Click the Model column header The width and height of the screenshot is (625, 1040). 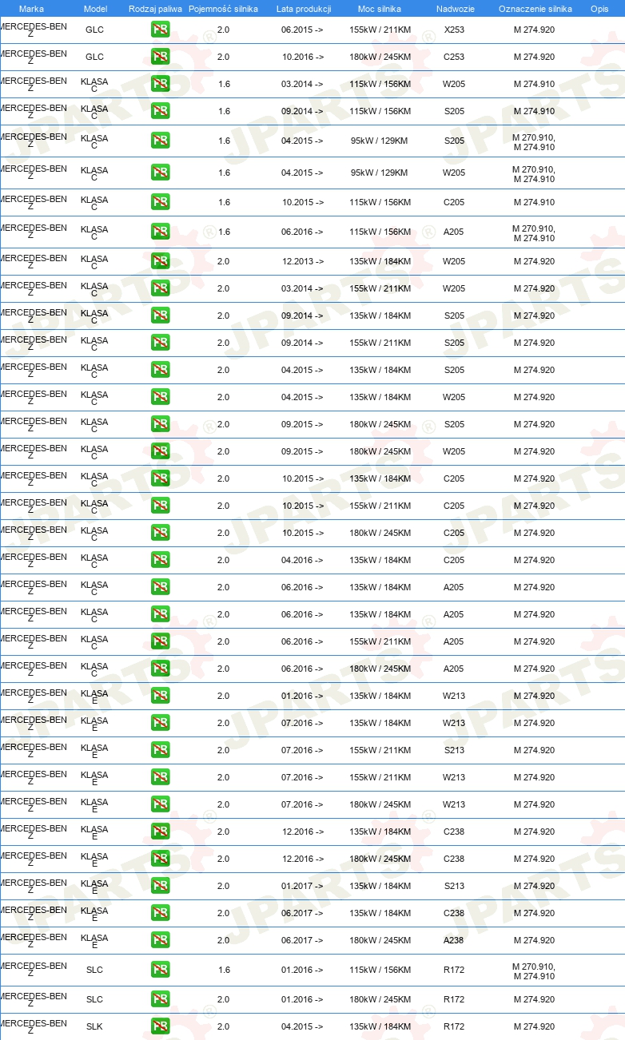[95, 9]
